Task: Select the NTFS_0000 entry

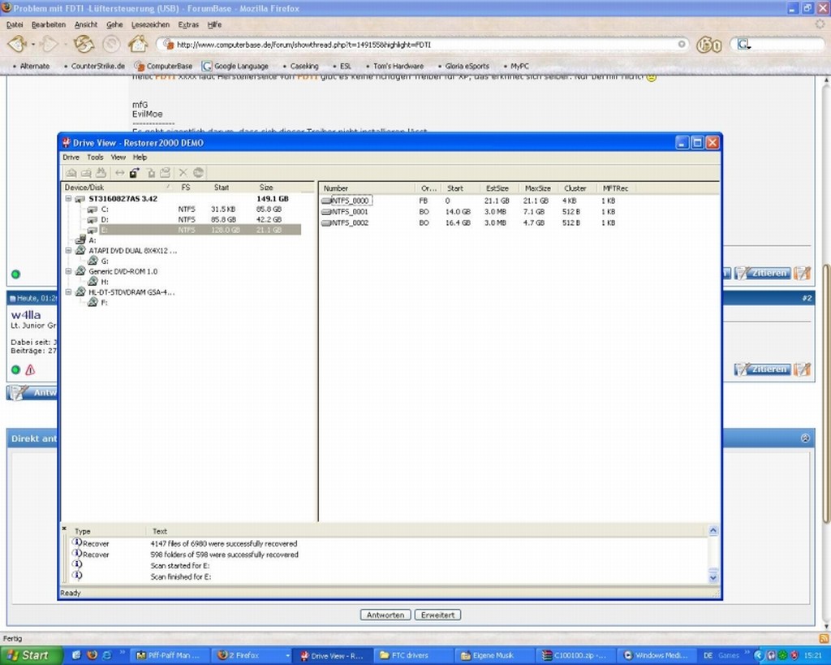Action: point(347,201)
